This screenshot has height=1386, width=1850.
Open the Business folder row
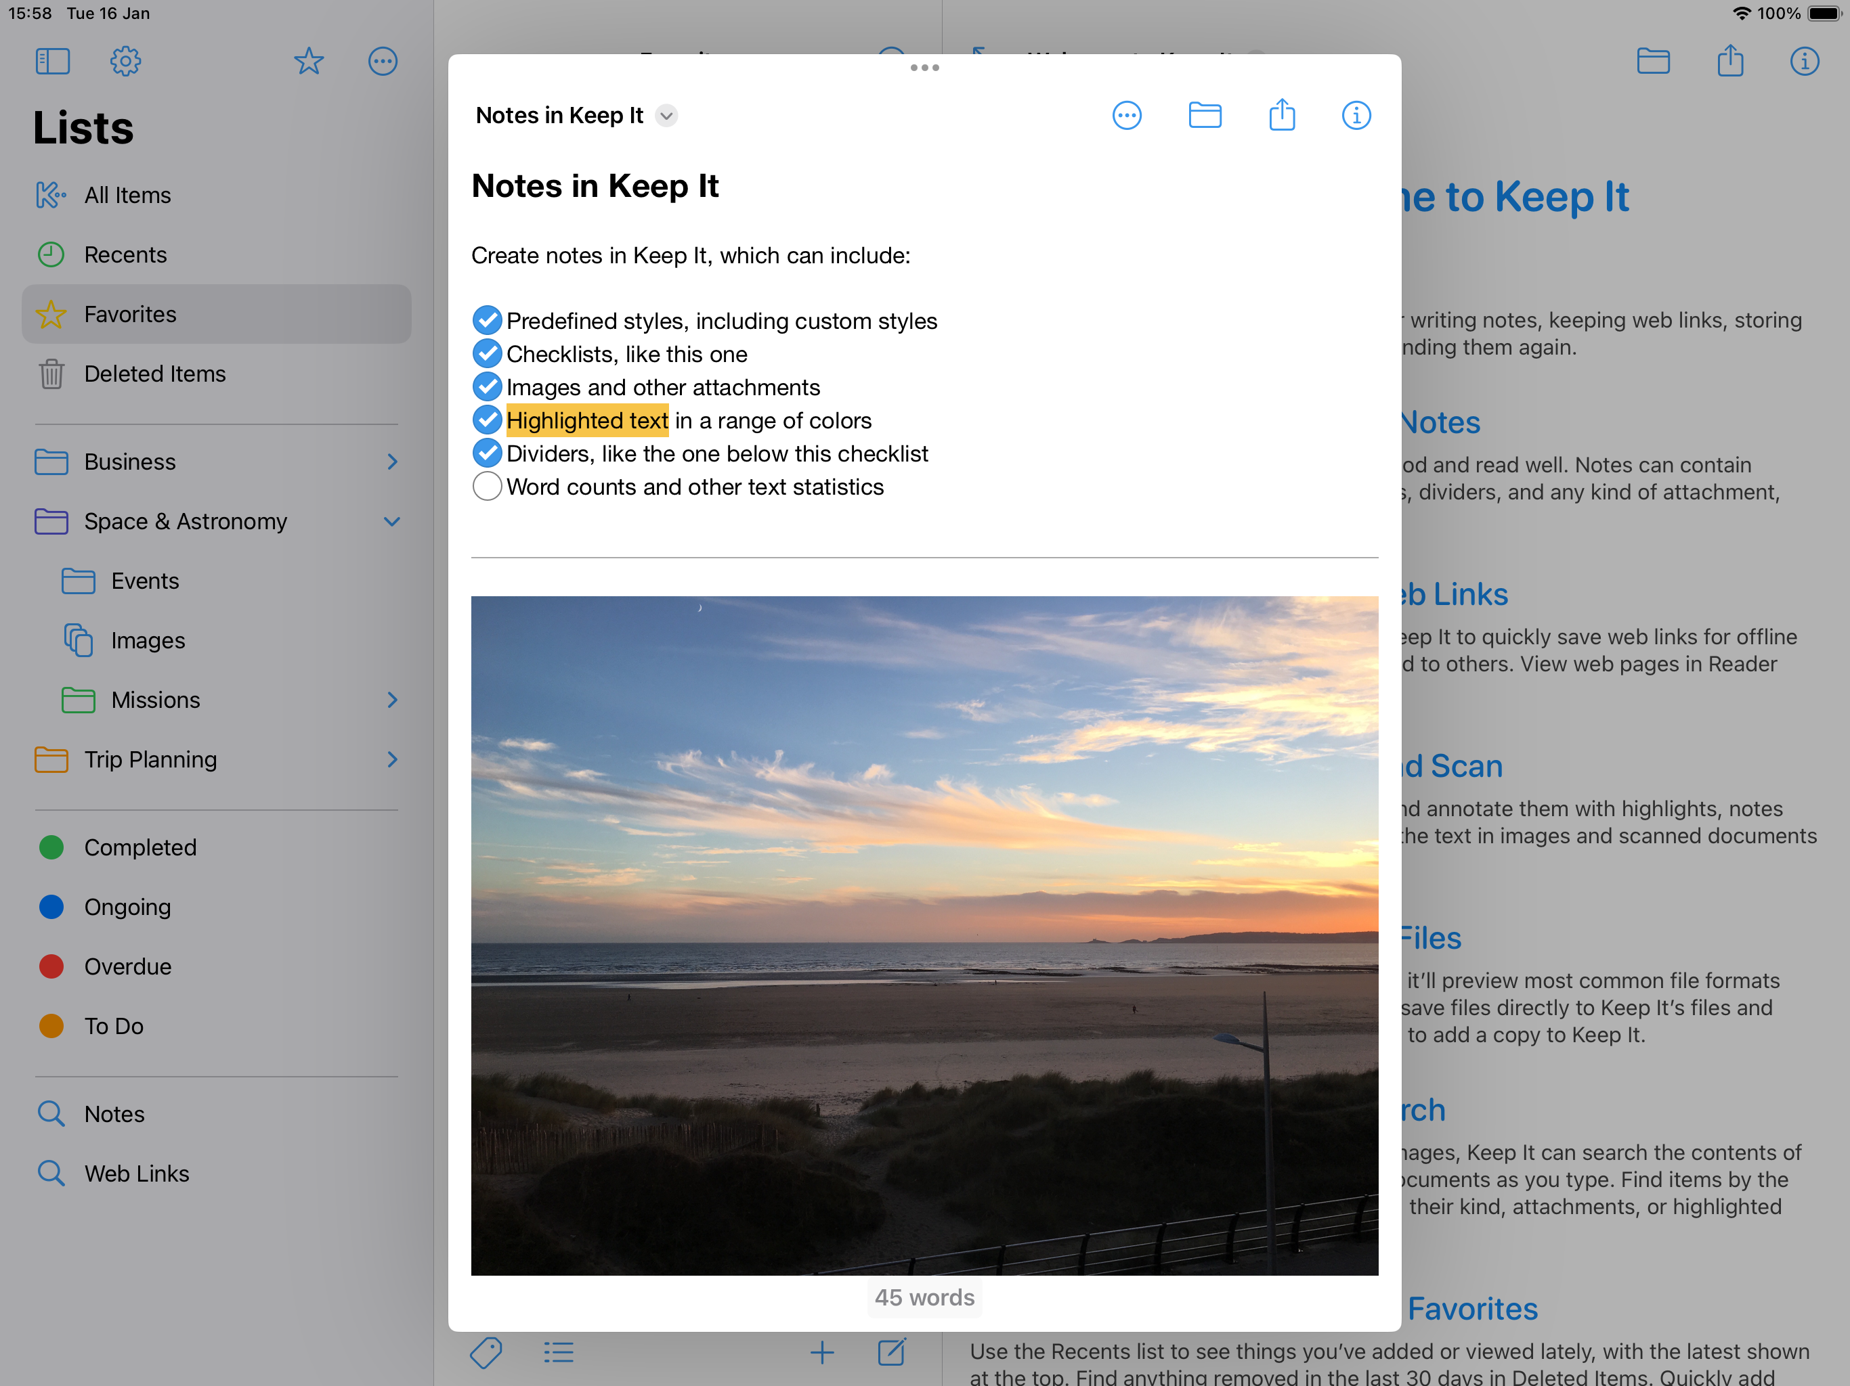[x=217, y=462]
